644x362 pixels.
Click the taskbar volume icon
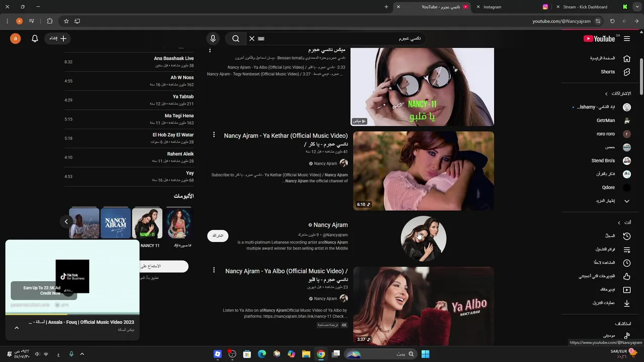pos(37,354)
